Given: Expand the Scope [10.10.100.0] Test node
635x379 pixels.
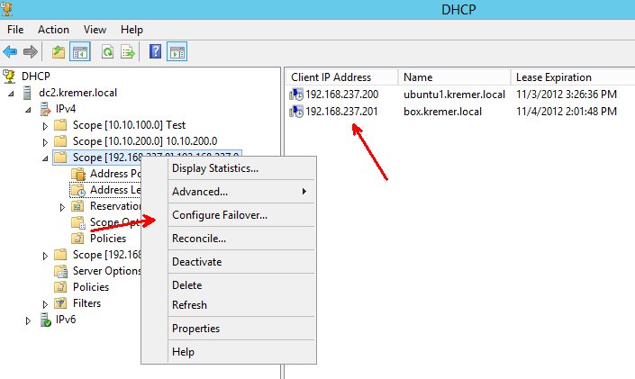Looking at the screenshot, I should click(46, 126).
